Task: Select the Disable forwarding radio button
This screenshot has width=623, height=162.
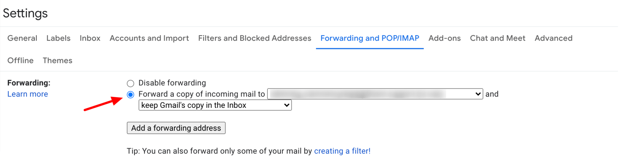Action: (131, 83)
